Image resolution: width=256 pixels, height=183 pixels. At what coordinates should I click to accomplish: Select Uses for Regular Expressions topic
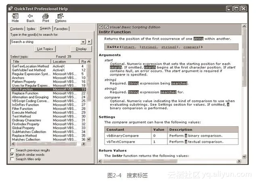(31, 86)
